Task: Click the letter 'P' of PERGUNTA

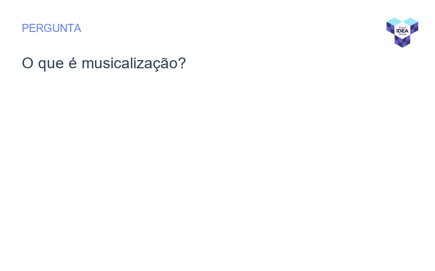Action: (25, 28)
